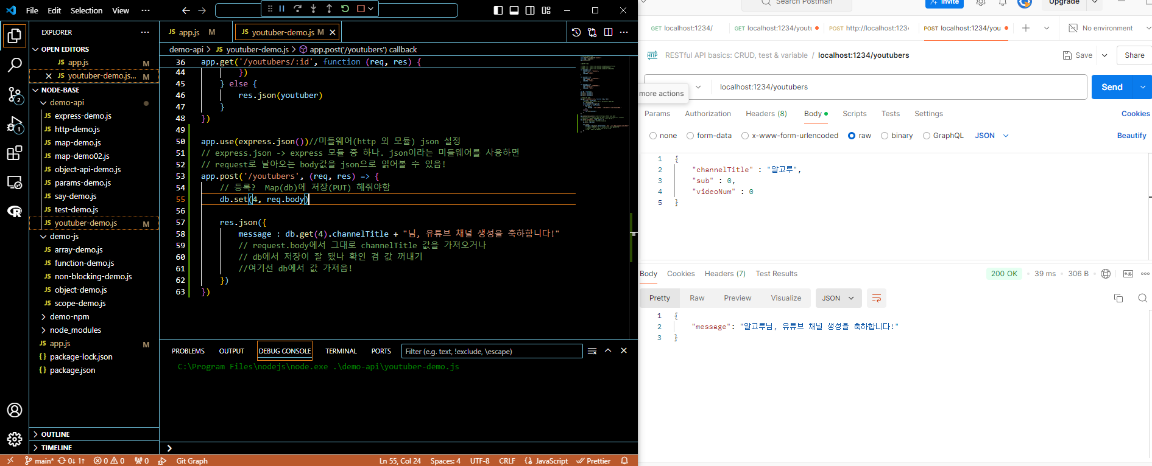Open the Selection menu

coord(87,10)
